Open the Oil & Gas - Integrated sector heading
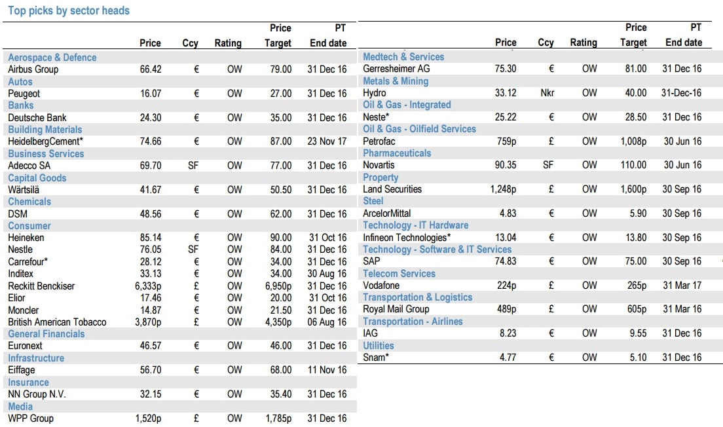Screen dimensions: 723x427 tap(407, 105)
